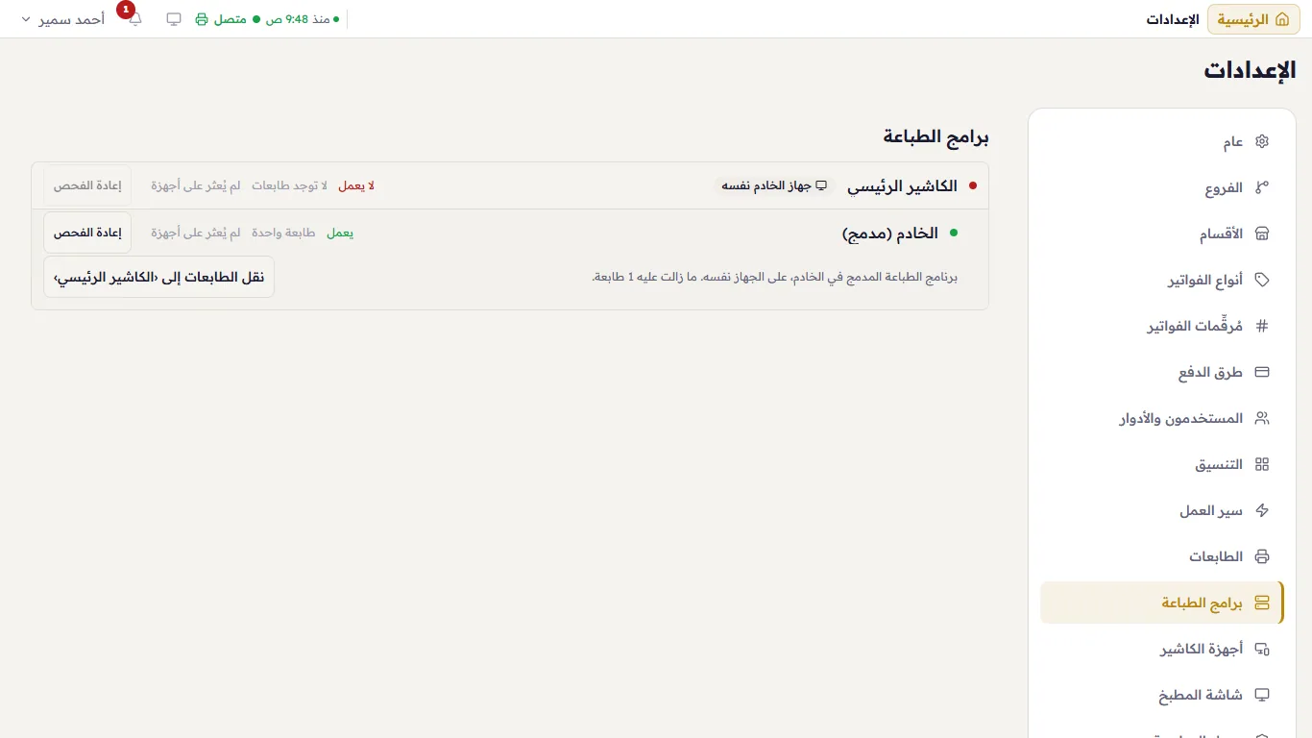This screenshot has width=1312, height=738.
Task: Open the عام settings gear icon
Action: pyautogui.click(x=1262, y=142)
